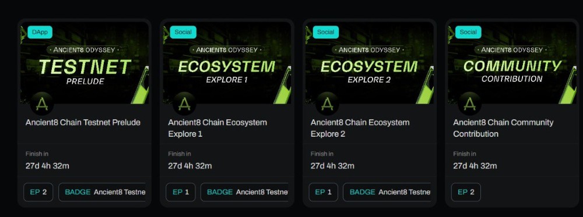Select the Social tag on Ecosystem Explore 2 card
The height and width of the screenshot is (217, 583).
[326, 32]
